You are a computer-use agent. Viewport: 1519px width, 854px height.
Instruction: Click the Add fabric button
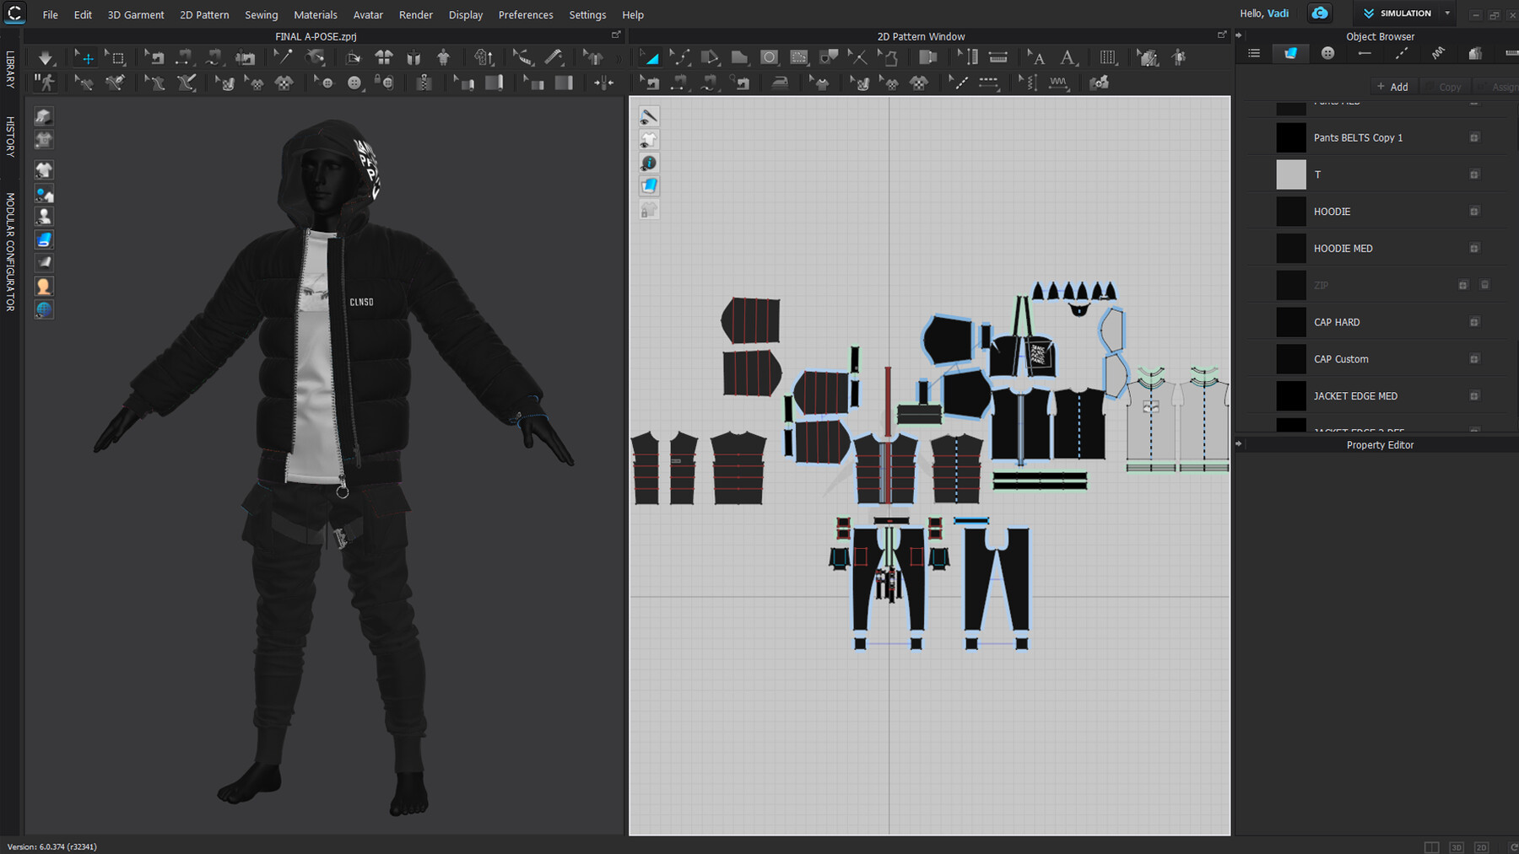pyautogui.click(x=1392, y=87)
